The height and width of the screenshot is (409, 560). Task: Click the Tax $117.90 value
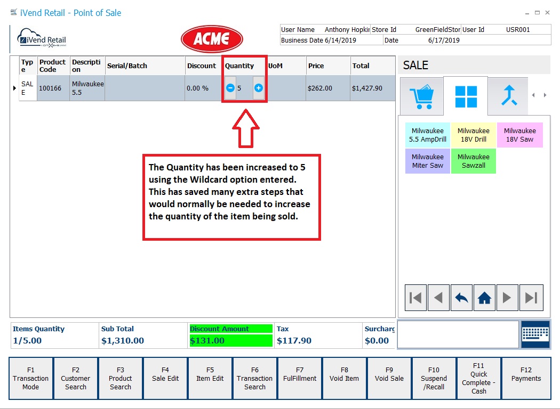pos(294,340)
